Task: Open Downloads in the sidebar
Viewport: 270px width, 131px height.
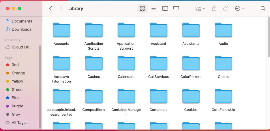Action: click(18, 29)
